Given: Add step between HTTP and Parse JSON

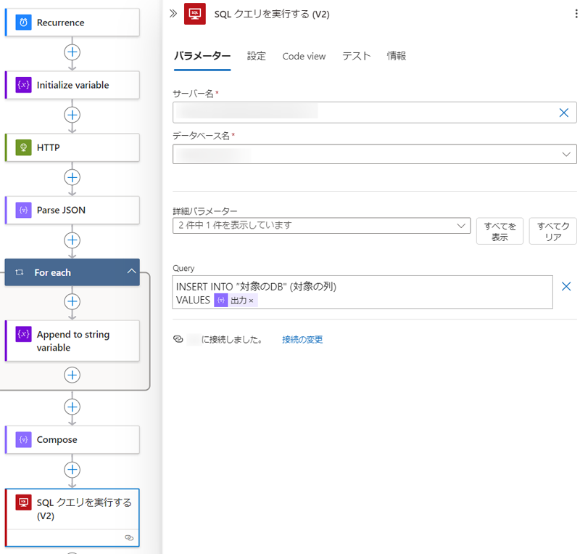Looking at the screenshot, I should (72, 177).
